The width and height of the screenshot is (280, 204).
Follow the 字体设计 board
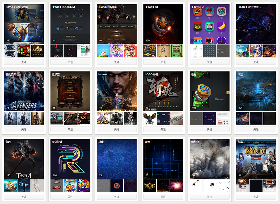70,197
